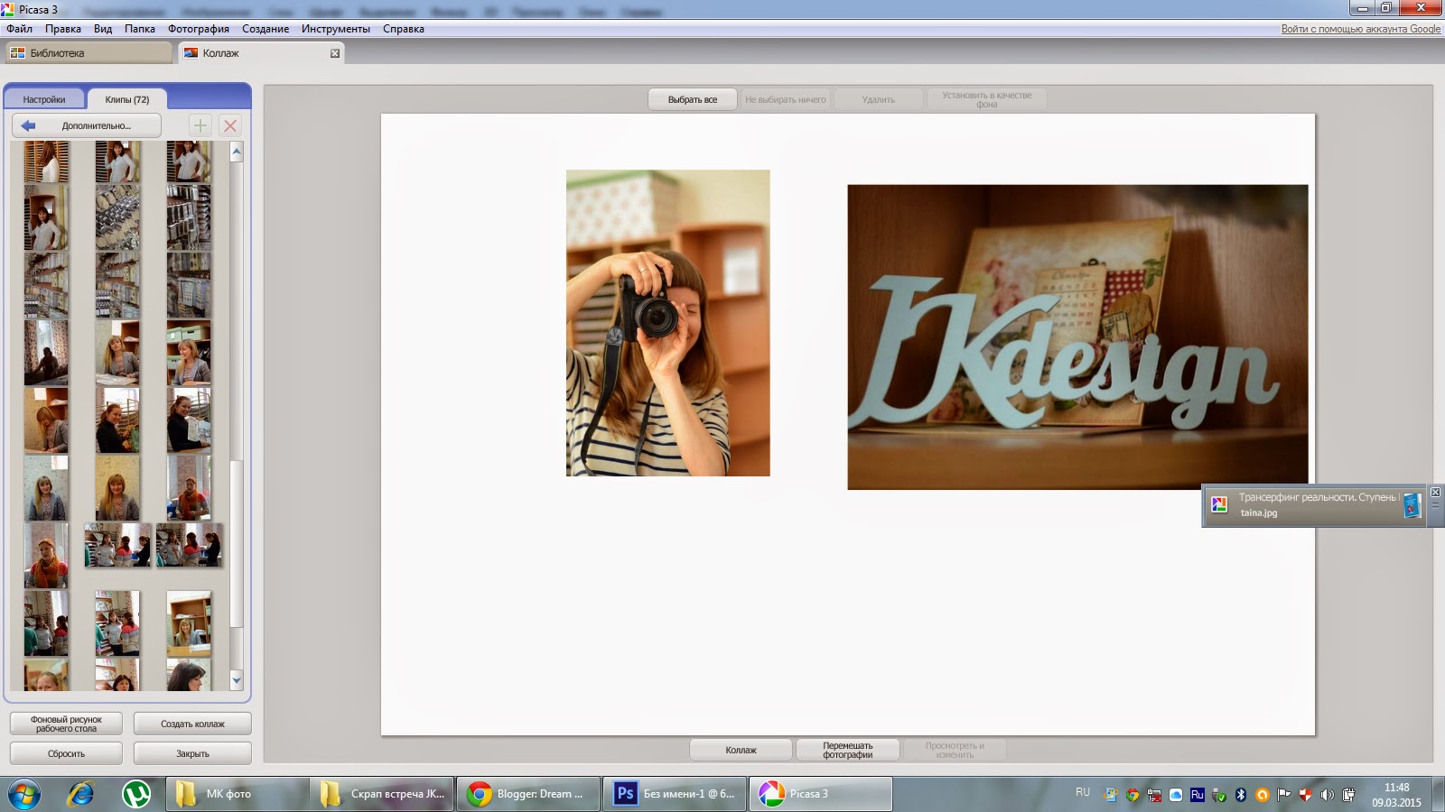Click the Chrome icon in system tray
Viewport: 1445px width, 812px height.
1133,795
